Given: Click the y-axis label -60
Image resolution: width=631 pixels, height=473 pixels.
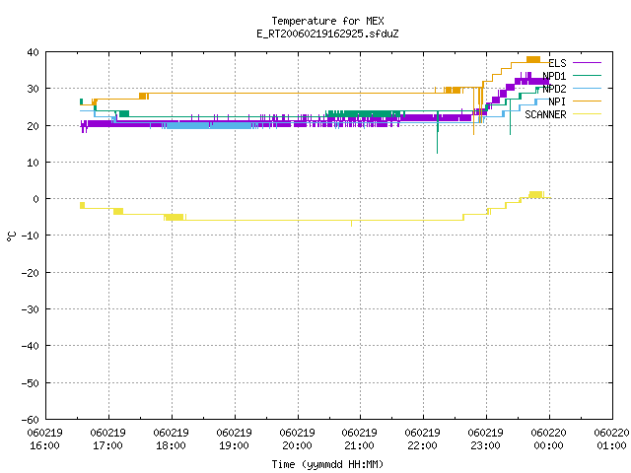Looking at the screenshot, I should point(31,420).
